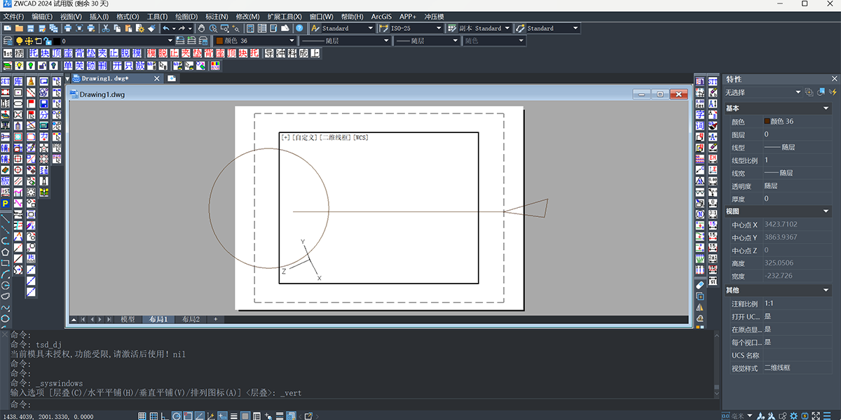Open the Help question-mark icon

click(299, 29)
